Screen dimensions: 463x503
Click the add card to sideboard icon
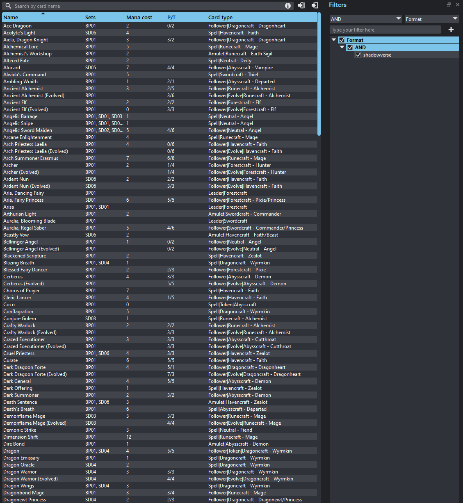[315, 5]
